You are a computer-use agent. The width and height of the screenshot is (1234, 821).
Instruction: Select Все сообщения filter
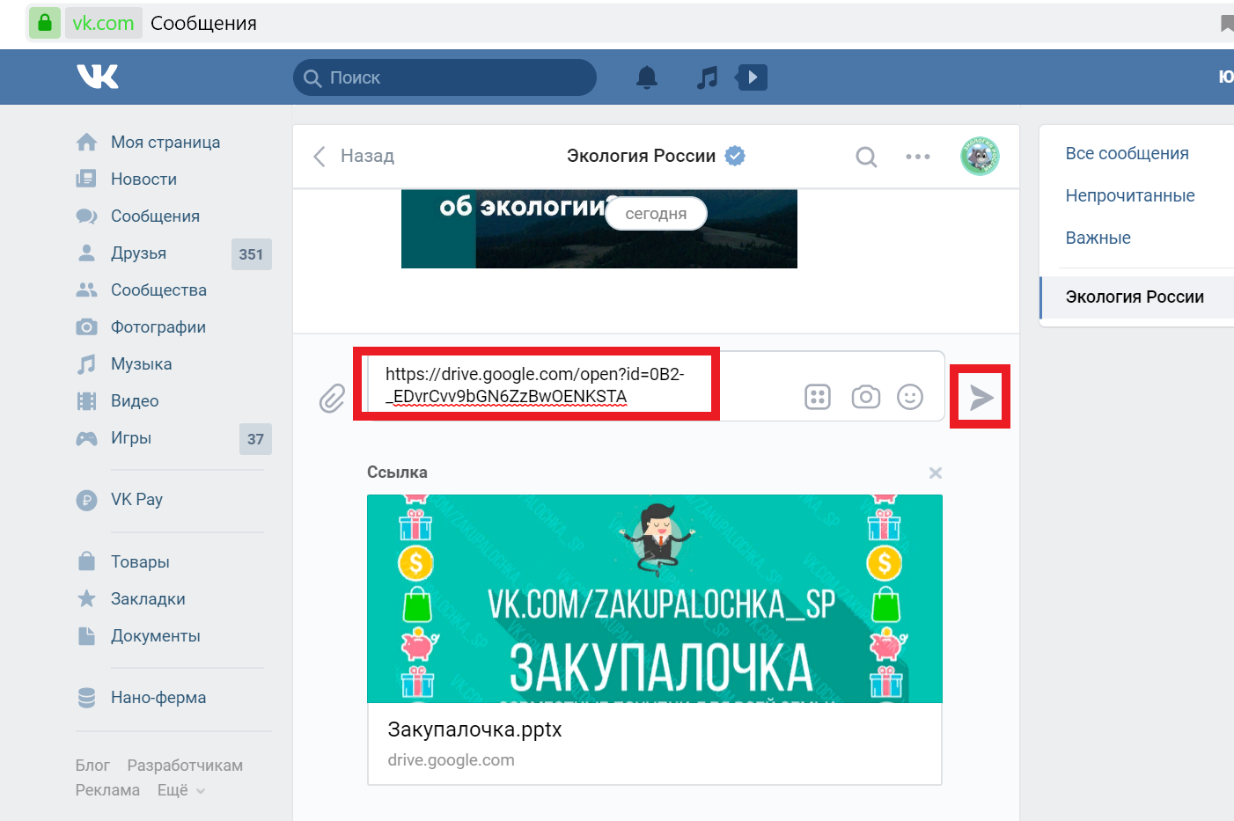click(x=1127, y=154)
